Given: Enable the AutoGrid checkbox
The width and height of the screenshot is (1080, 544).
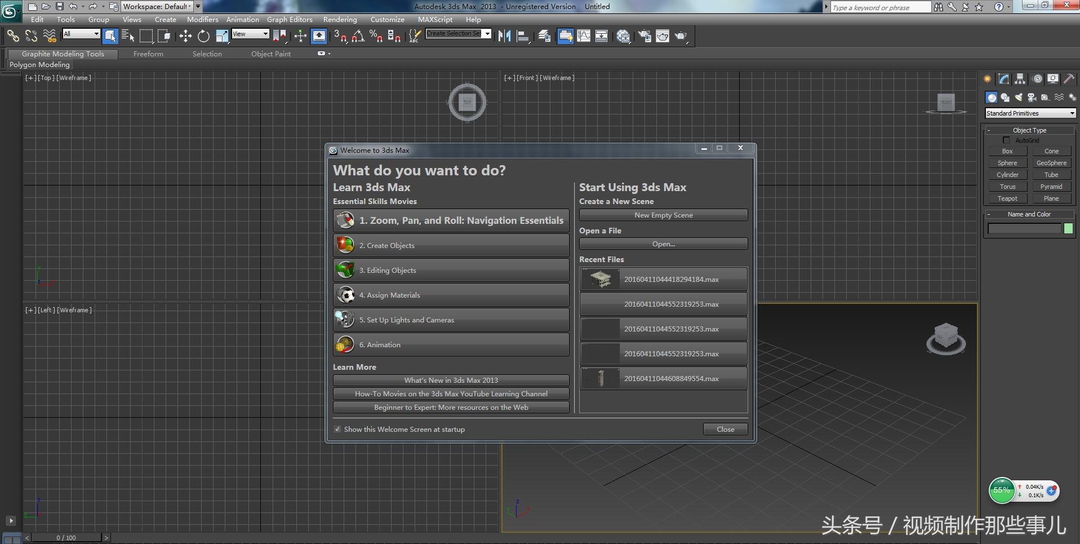Looking at the screenshot, I should [1006, 140].
